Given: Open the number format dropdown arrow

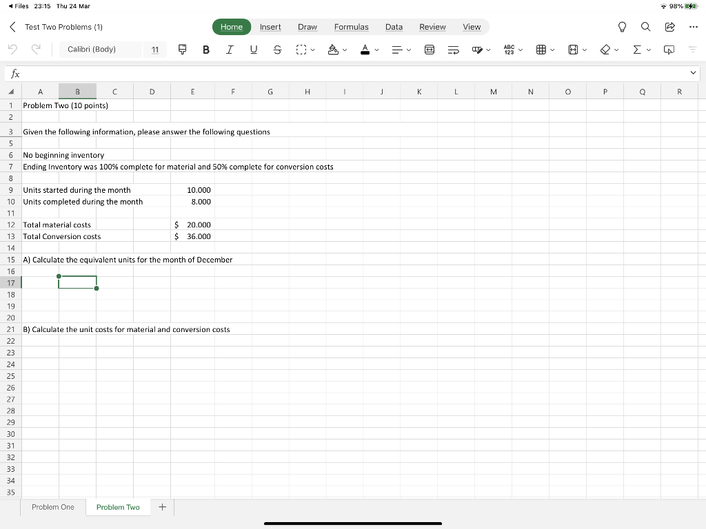Looking at the screenshot, I should click(521, 50).
